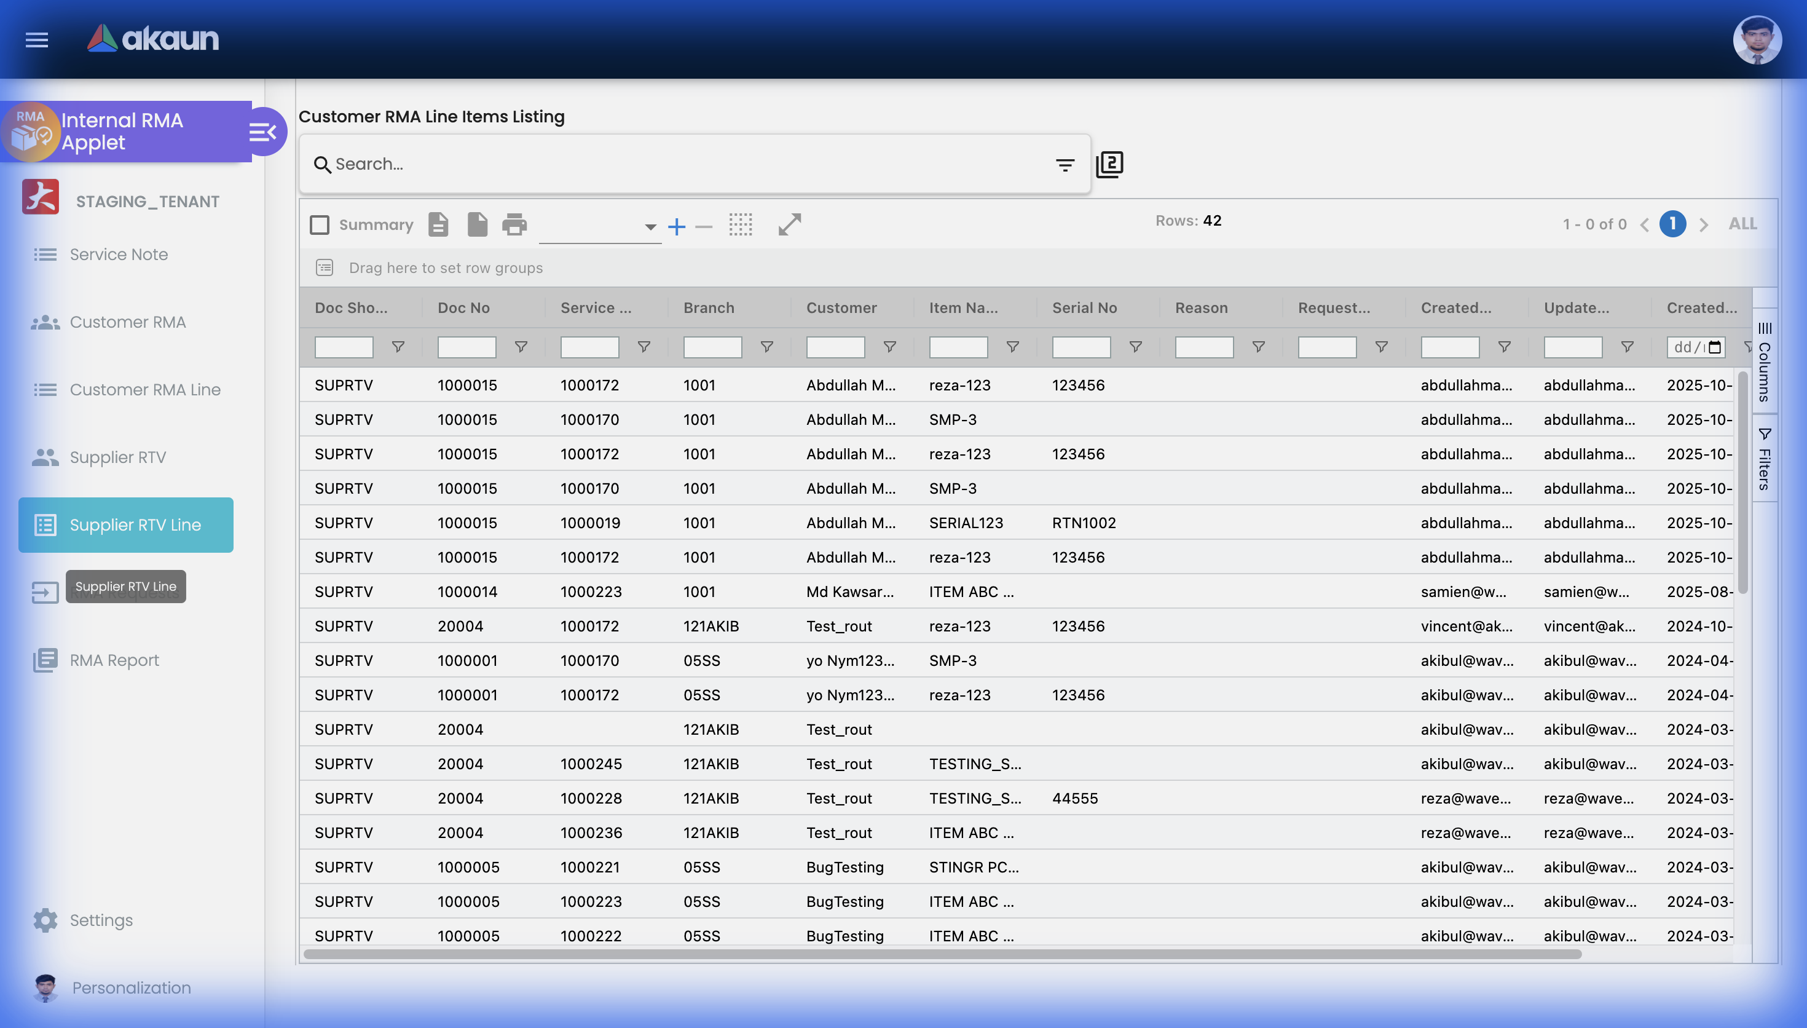Image resolution: width=1807 pixels, height=1028 pixels.
Task: Export listing using the CSV export icon
Action: (x=438, y=224)
